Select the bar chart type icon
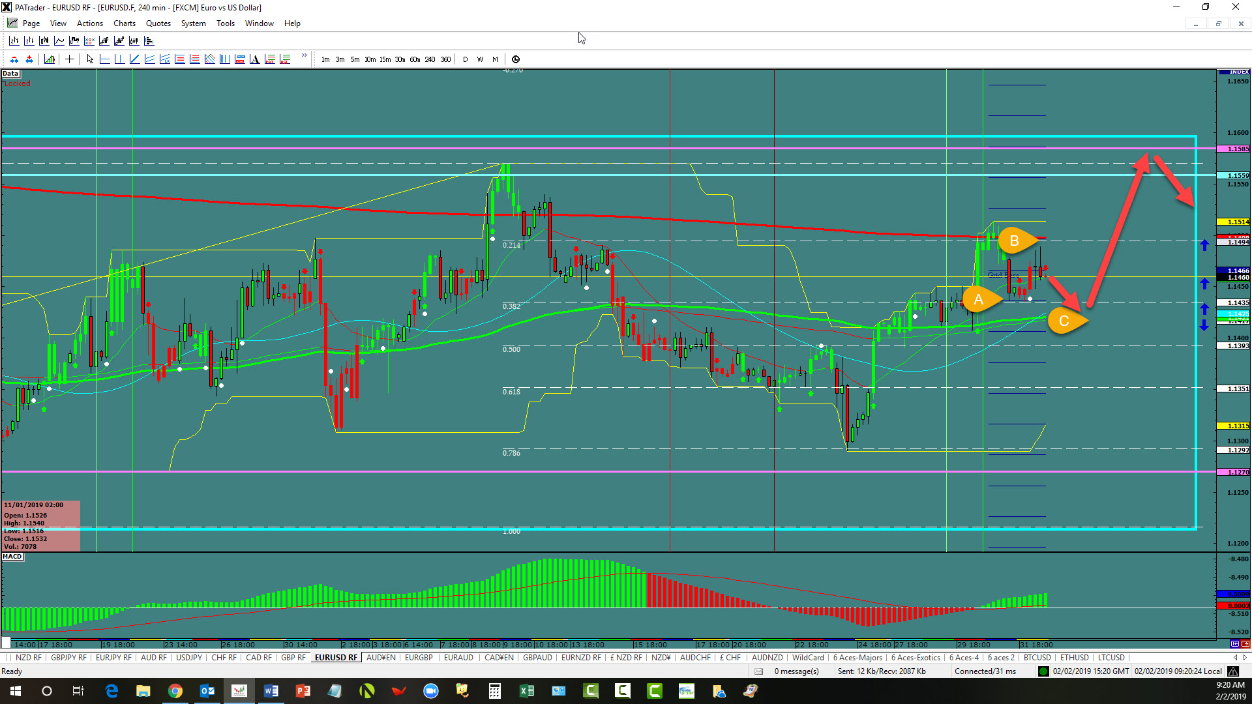This screenshot has height=704, width=1252. [x=14, y=40]
